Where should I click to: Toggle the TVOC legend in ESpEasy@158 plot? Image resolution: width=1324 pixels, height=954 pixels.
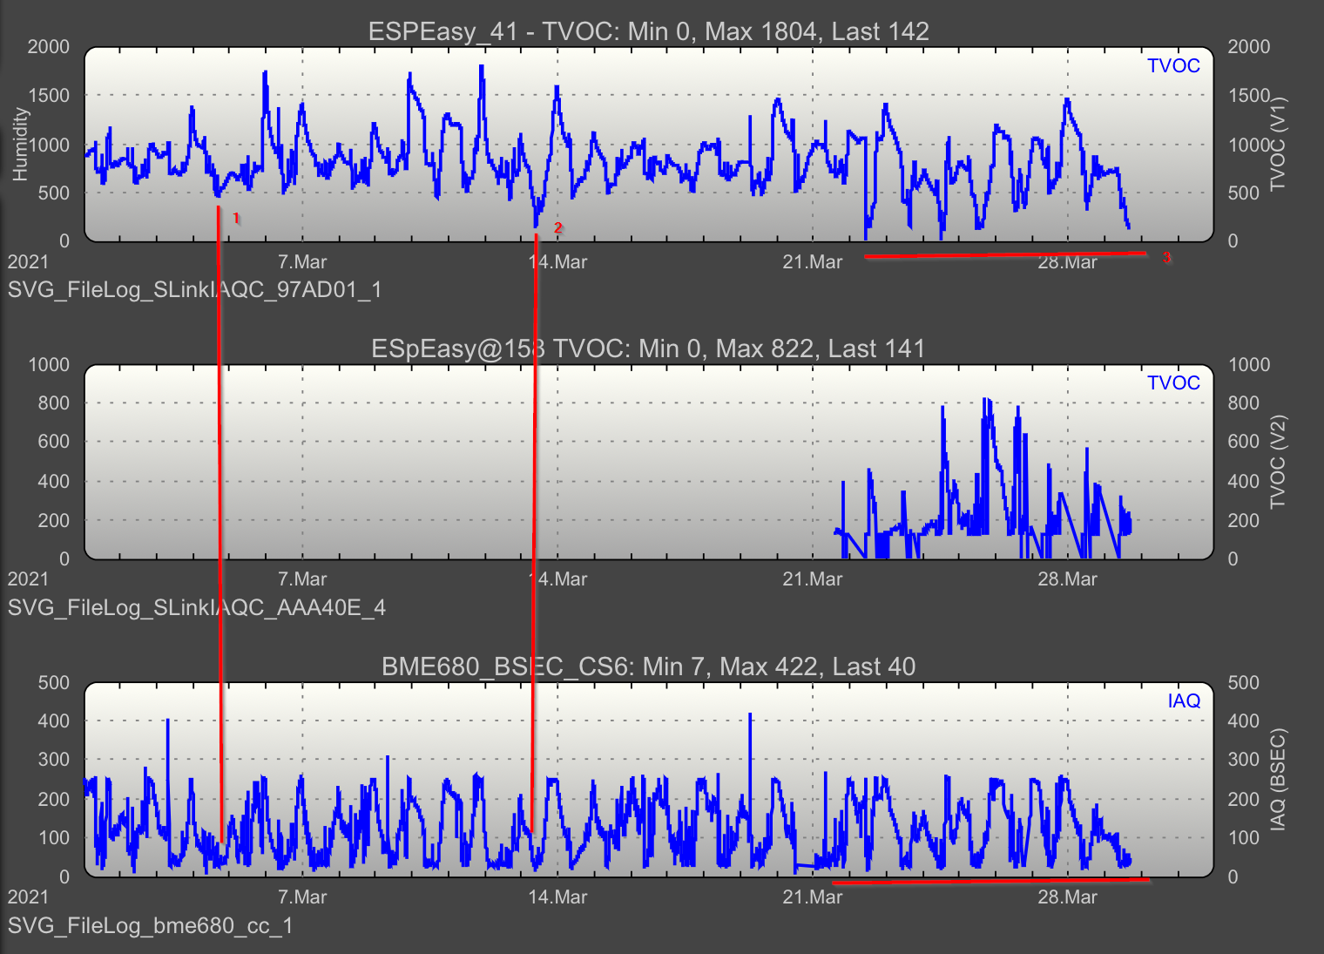point(1173,383)
